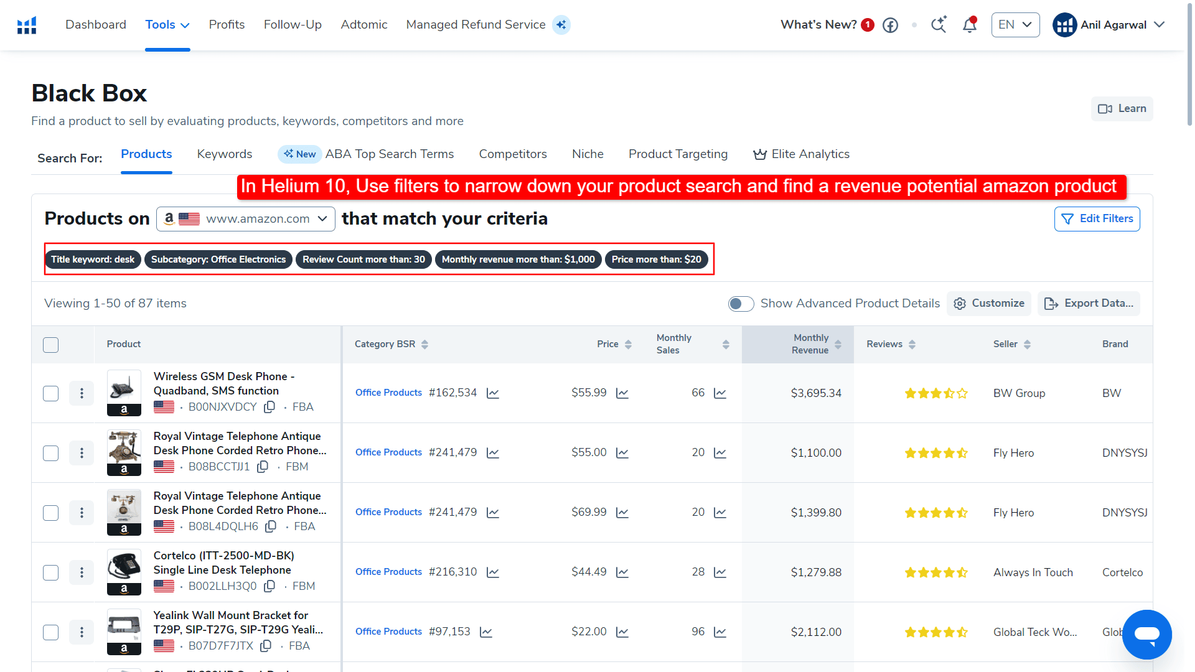Screen dimensions: 1195x672
Task: Select the Niche tab in Search For
Action: pyautogui.click(x=588, y=154)
